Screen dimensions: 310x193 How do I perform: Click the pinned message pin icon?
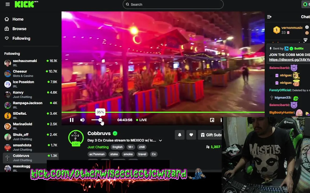270,49
